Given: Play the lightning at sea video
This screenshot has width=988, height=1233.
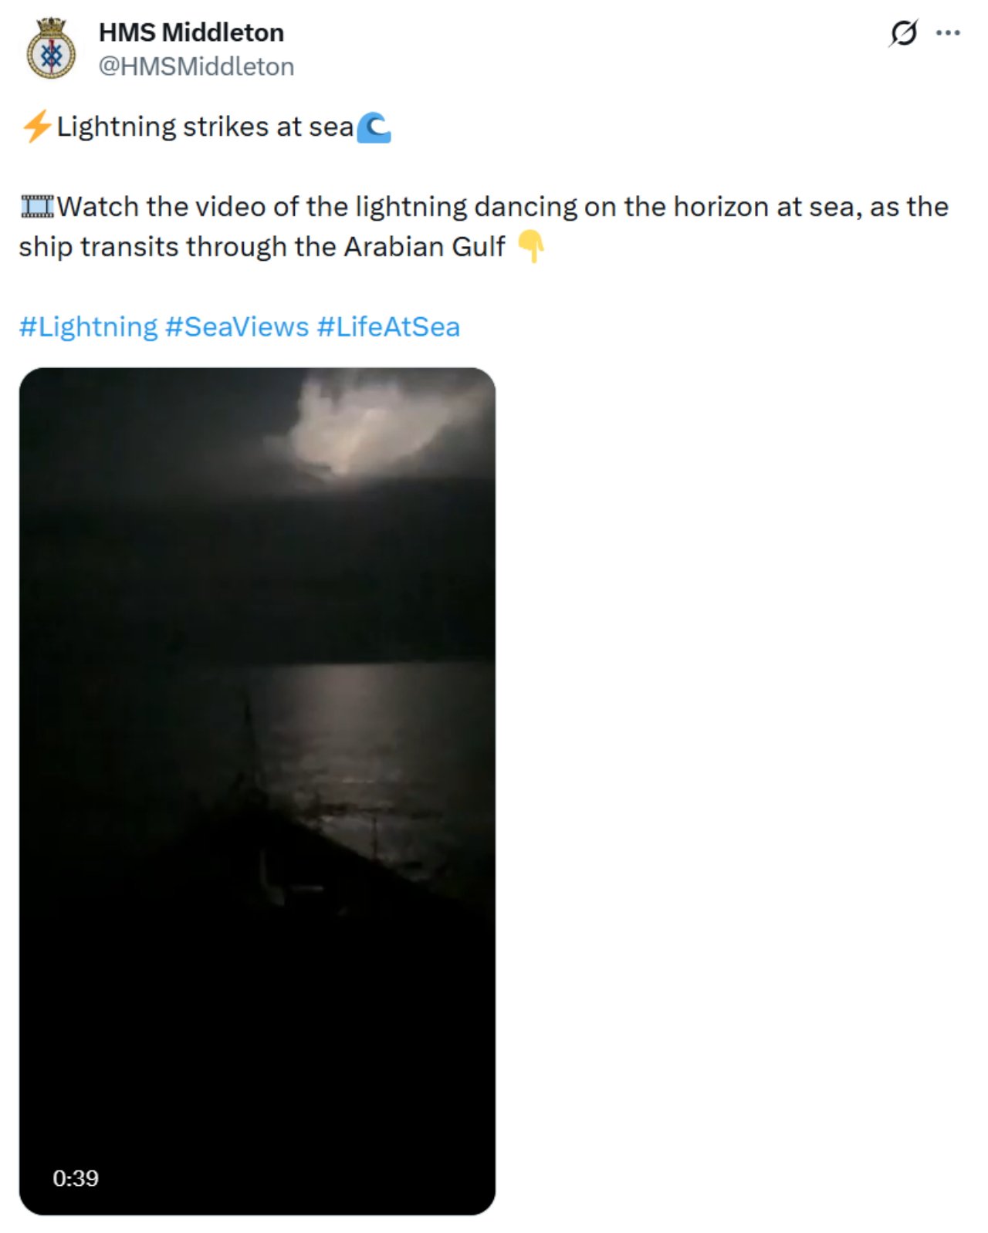Looking at the screenshot, I should tap(257, 791).
